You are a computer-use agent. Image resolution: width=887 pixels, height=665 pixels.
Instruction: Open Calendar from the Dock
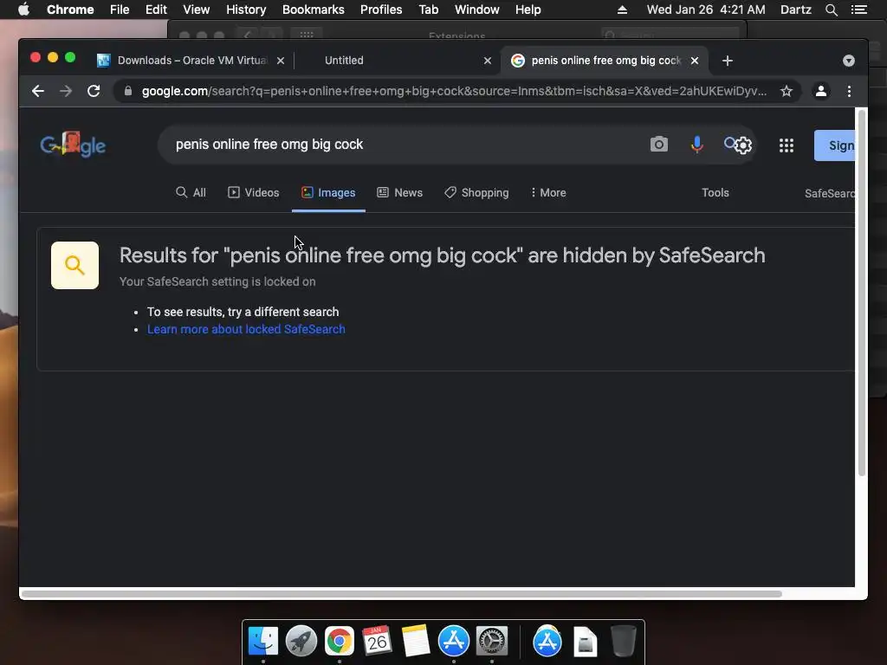pos(378,642)
